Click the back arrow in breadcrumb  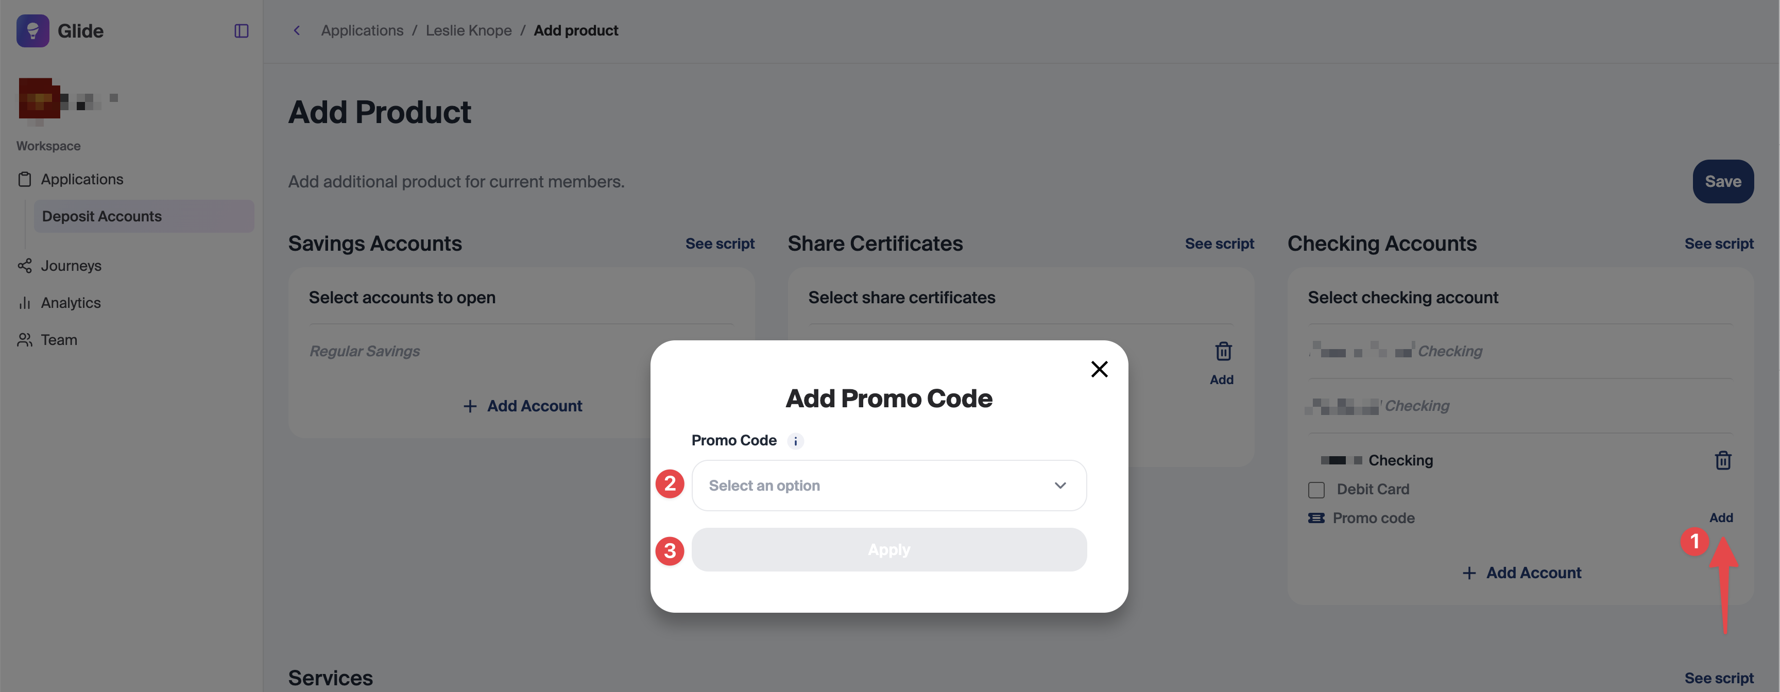pos(297,30)
